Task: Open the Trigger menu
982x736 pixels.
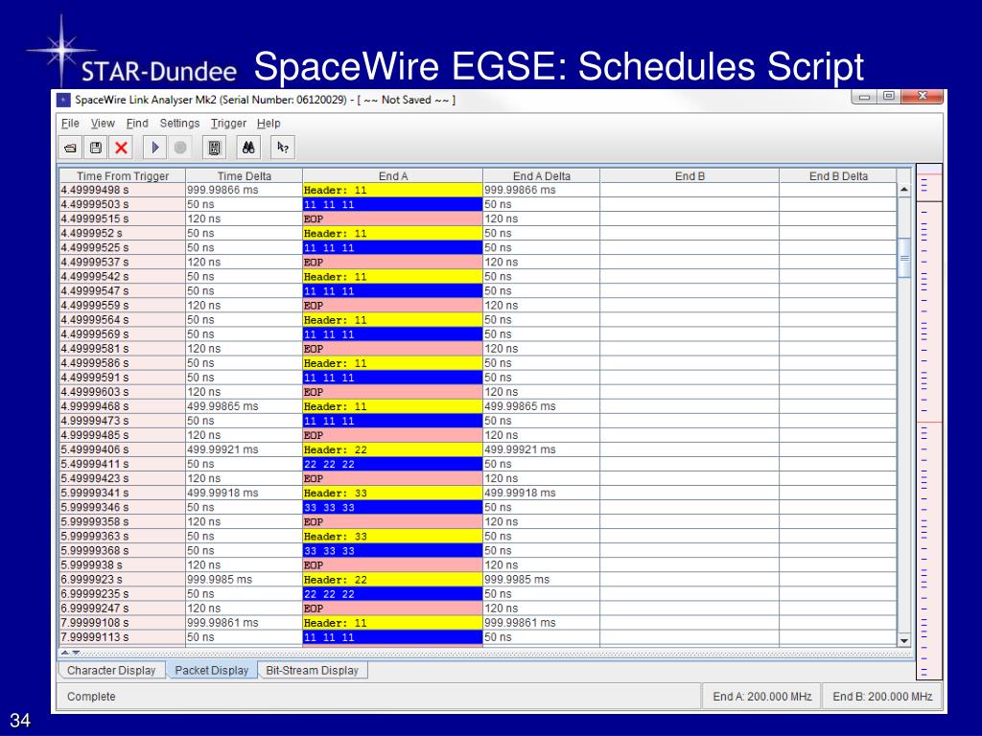Action: point(228,124)
